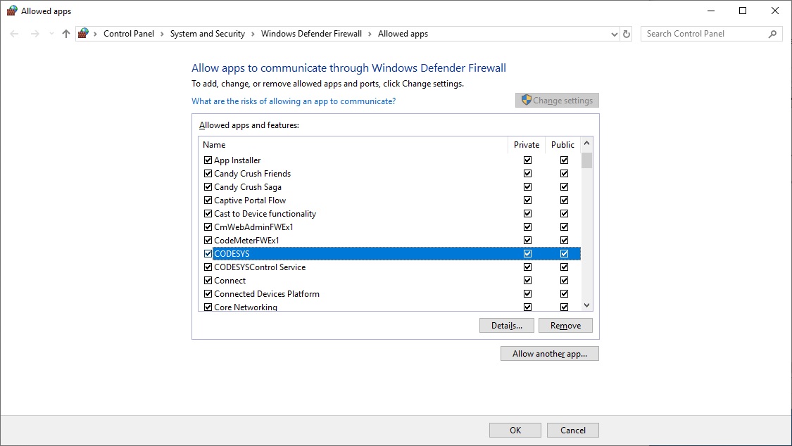Toggle the CODESYS name checkbox
The image size is (792, 446).
pos(208,254)
